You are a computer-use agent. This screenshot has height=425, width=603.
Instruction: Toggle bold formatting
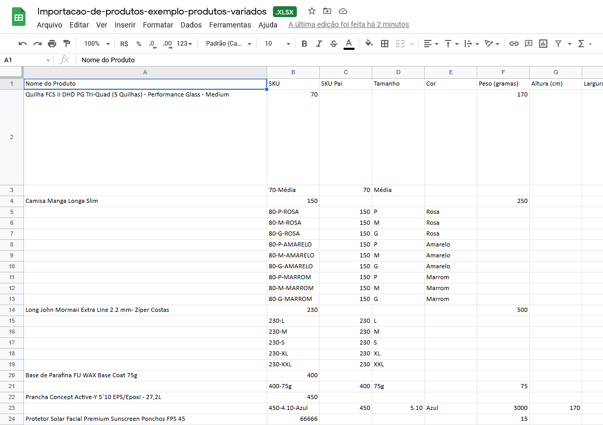304,44
